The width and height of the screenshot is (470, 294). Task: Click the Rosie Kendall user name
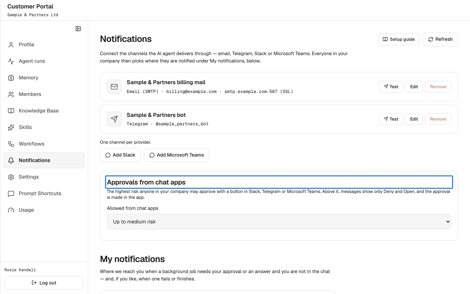pos(20,270)
